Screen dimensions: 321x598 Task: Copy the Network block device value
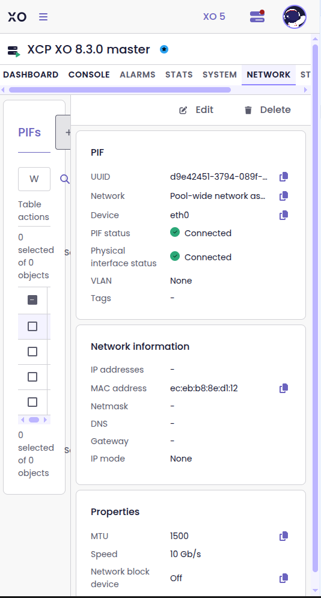click(284, 578)
